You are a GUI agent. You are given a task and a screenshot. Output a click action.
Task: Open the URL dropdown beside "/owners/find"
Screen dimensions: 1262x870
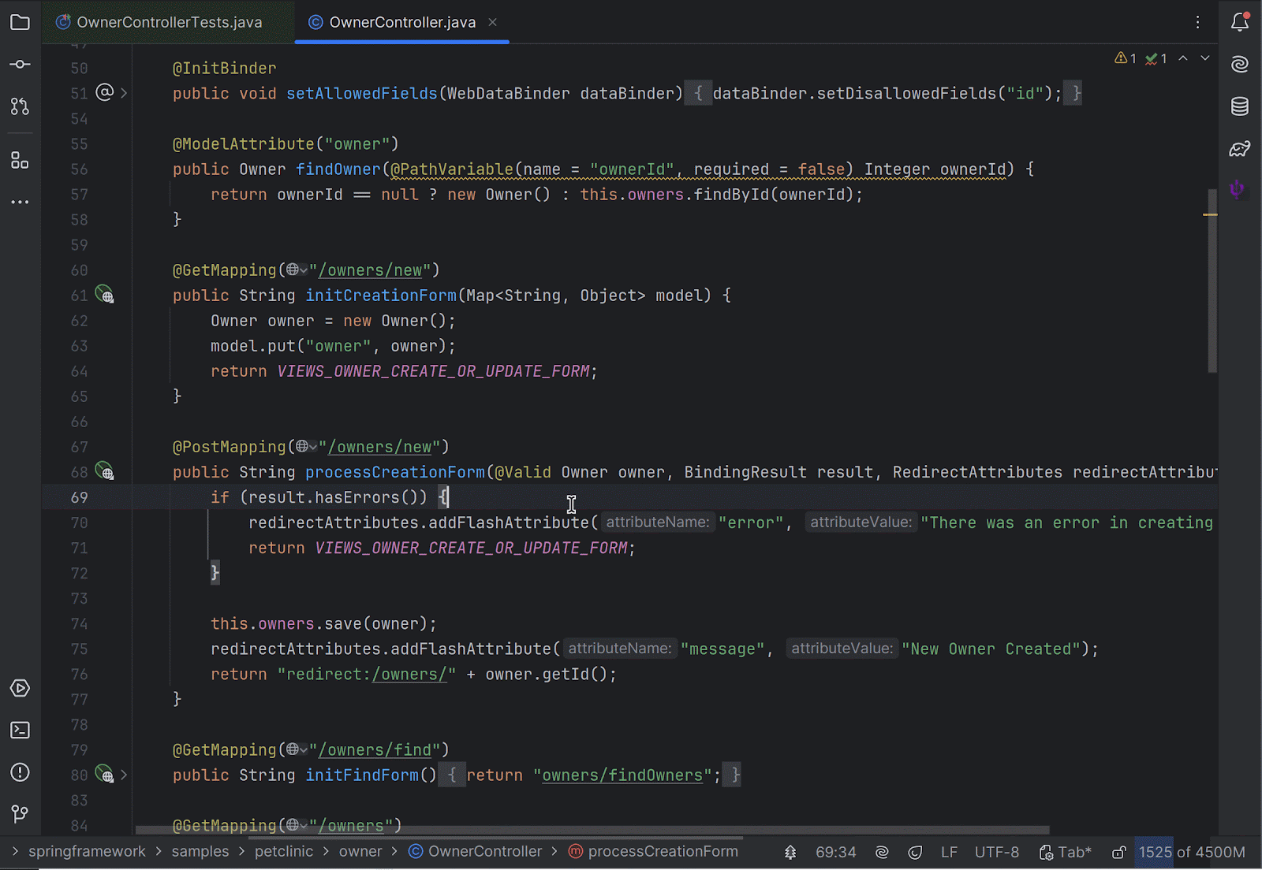coord(297,749)
